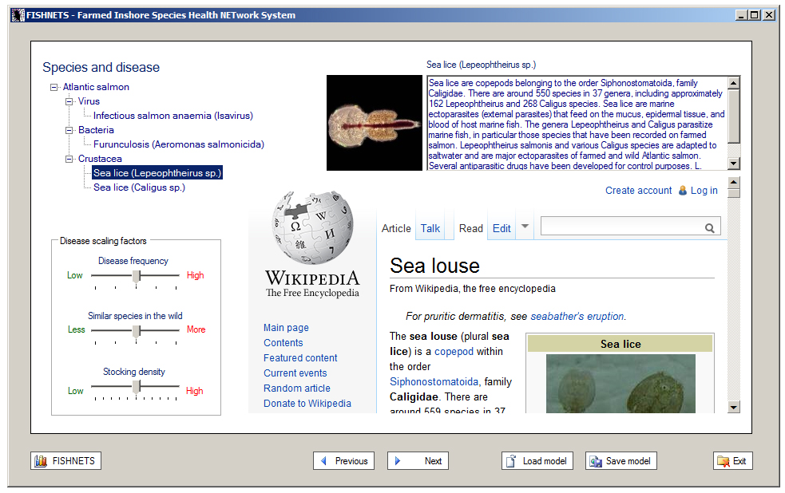Viewport: 785px width, 493px height.
Task: Select Sea lice (Lepeophtheirus sp.) item
Action: pos(157,173)
